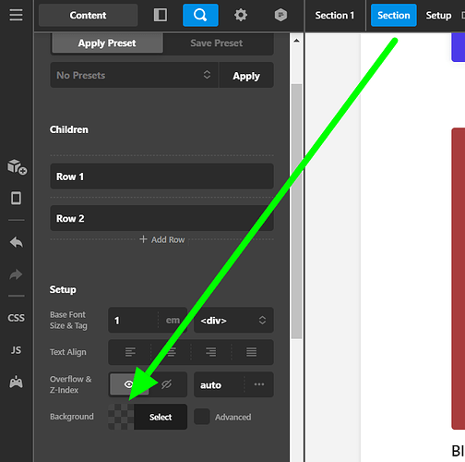Screen dimensions: 465x462
Task: Open the JS editor
Action: pyautogui.click(x=16, y=350)
